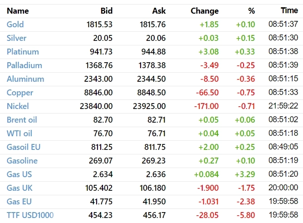Viewport: 303px width, 223px height.
Task: Click the Ask column header
Action: pyautogui.click(x=158, y=11)
